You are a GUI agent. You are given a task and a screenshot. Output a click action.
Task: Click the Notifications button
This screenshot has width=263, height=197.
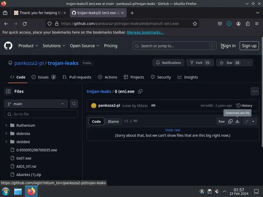168,63
